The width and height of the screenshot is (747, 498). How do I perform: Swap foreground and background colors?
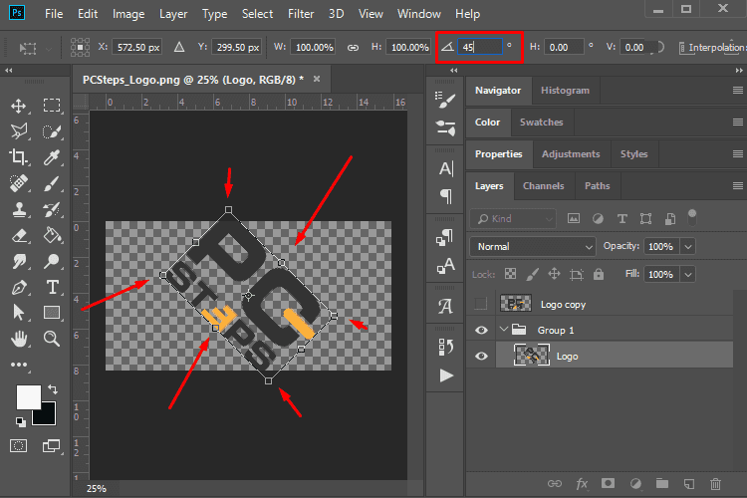pos(53,389)
